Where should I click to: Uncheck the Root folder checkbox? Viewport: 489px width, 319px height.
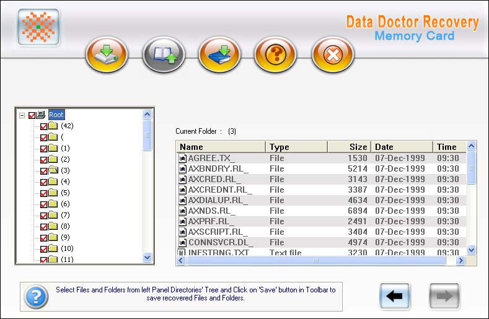point(32,115)
